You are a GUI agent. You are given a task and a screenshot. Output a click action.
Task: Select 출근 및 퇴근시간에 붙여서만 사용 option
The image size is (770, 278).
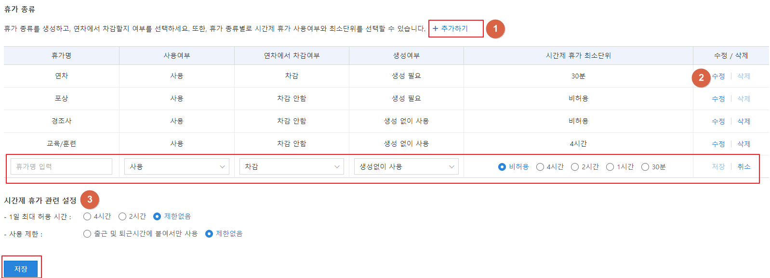(x=87, y=234)
